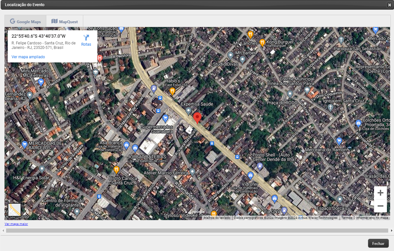Select the Espaço Dorca's marker
394x251 pixels.
tap(340, 200)
